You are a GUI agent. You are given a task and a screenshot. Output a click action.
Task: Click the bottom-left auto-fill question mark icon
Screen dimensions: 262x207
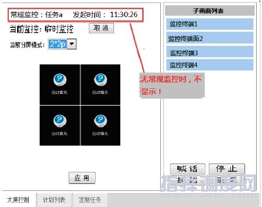coord(60,121)
